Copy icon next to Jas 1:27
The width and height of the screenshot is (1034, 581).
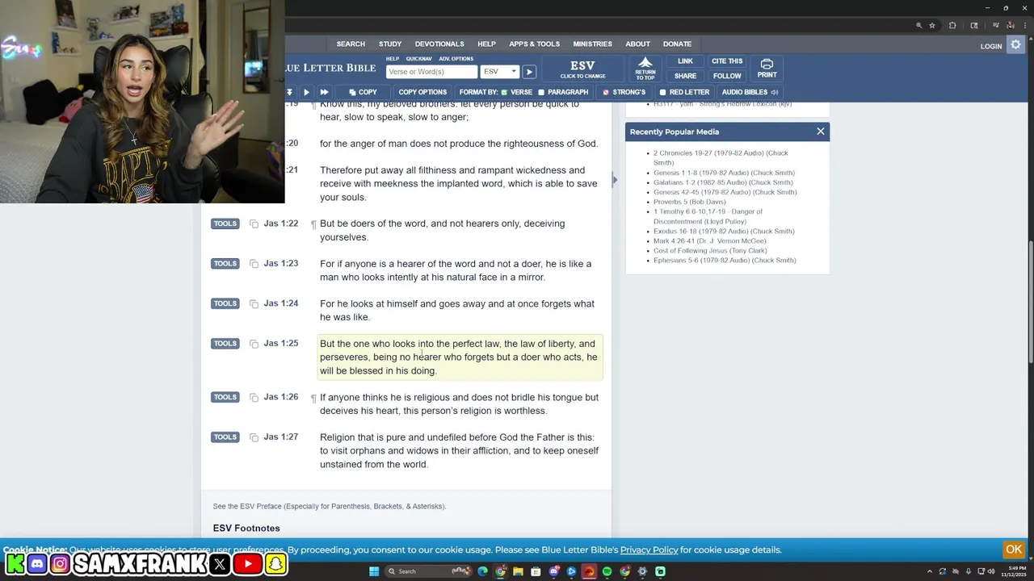[254, 437]
